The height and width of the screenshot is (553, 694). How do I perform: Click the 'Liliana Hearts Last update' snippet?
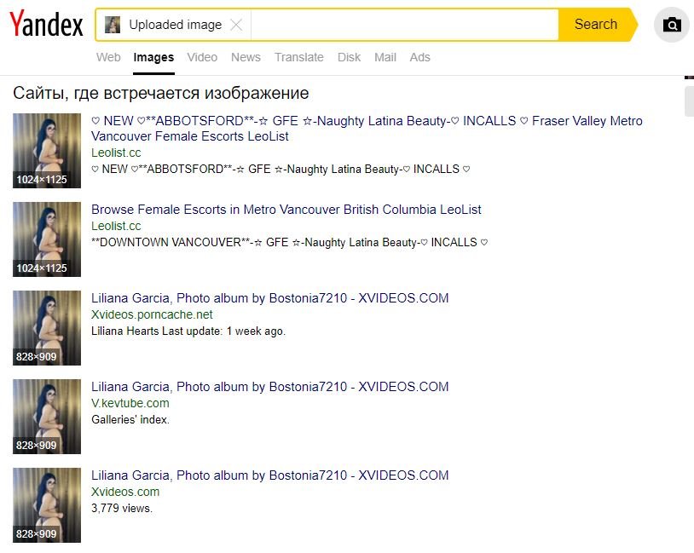pos(188,331)
